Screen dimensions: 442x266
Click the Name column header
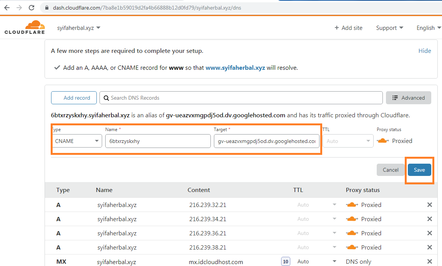click(104, 190)
